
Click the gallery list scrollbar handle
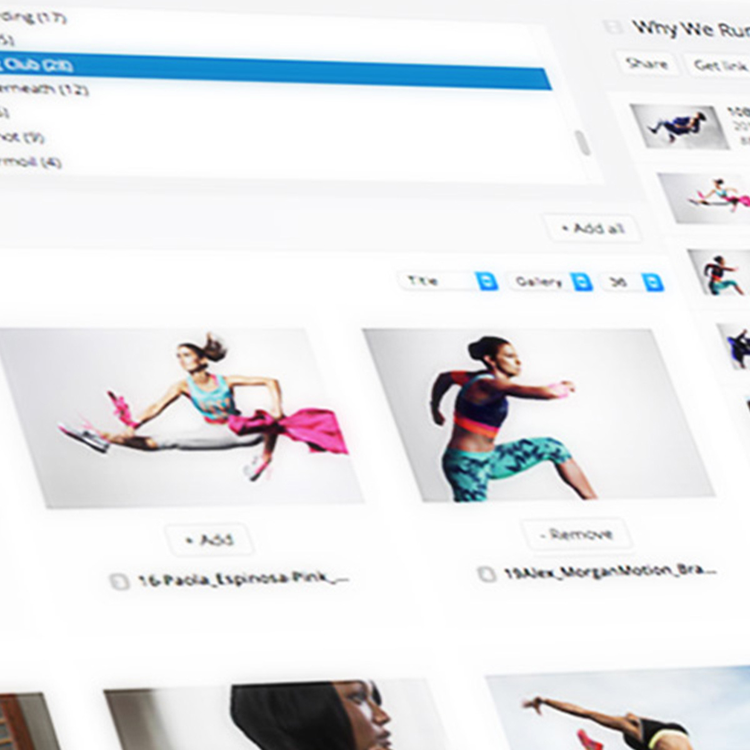(x=584, y=143)
